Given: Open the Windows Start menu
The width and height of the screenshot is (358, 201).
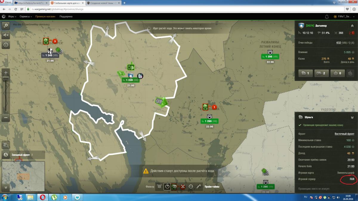Looking at the screenshot, I should [x=5, y=197].
